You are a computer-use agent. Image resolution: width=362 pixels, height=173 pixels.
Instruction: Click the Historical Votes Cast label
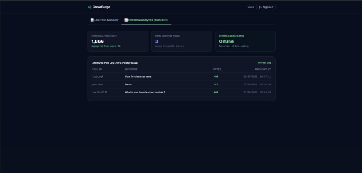(x=104, y=36)
